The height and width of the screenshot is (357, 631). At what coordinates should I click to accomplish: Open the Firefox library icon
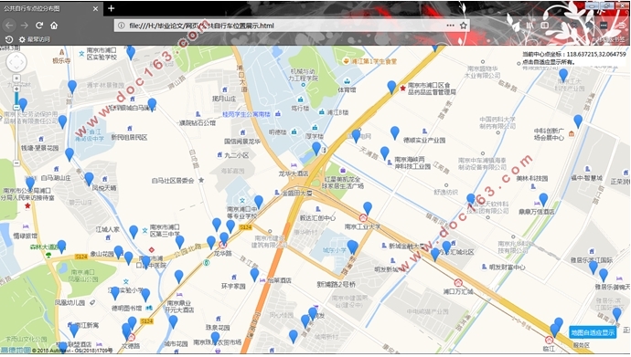point(529,25)
